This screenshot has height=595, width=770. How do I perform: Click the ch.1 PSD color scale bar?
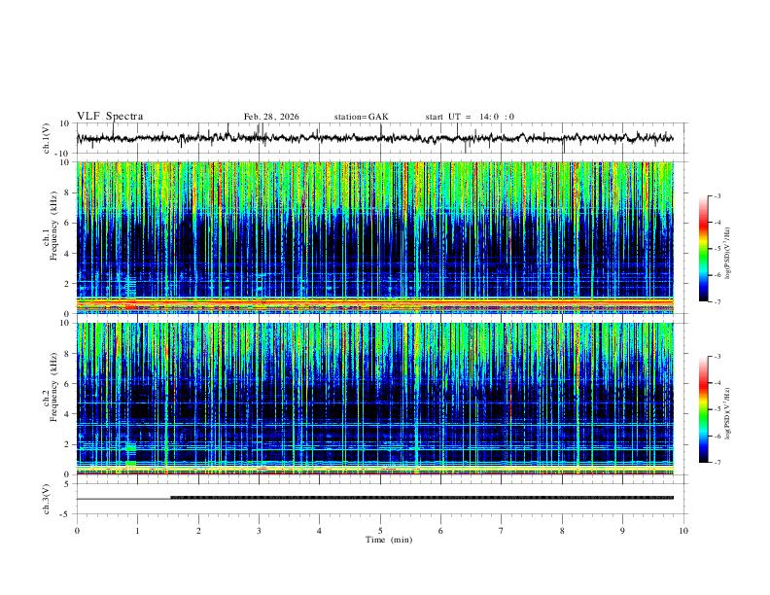click(704, 249)
